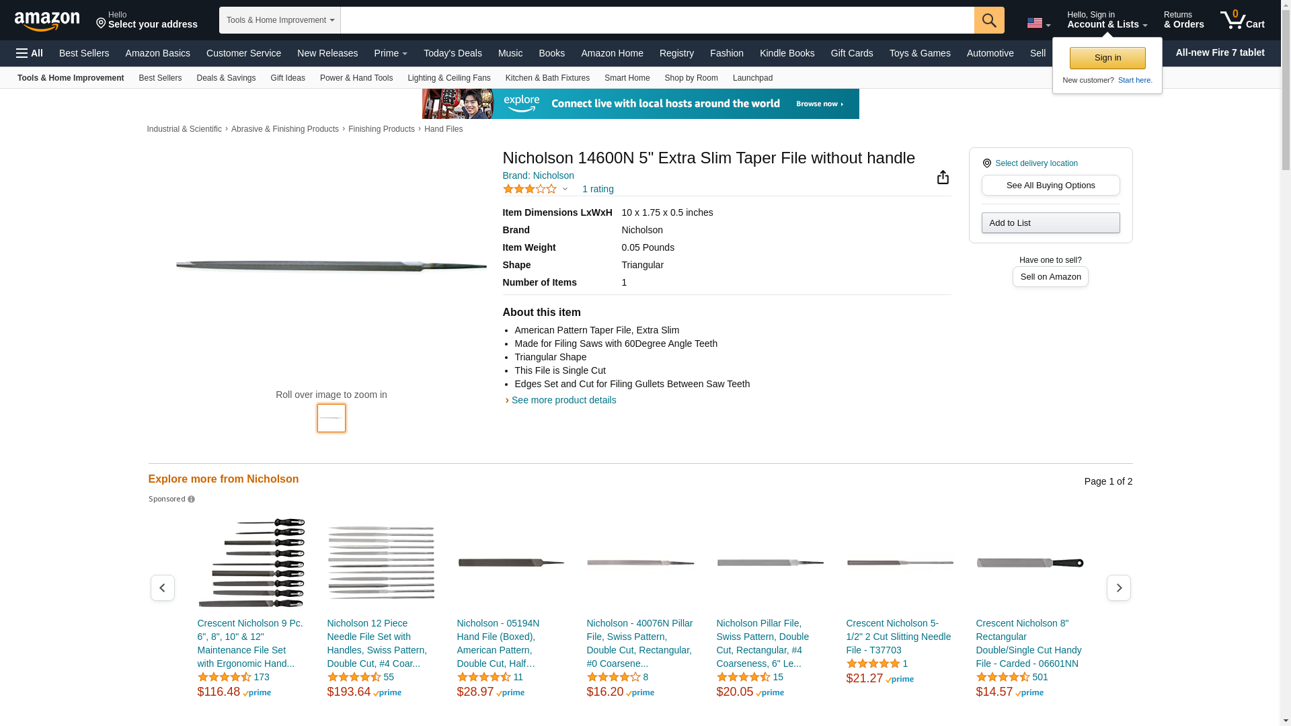Open the All hamburger menu
Viewport: 1291px width, 726px height.
30,53
